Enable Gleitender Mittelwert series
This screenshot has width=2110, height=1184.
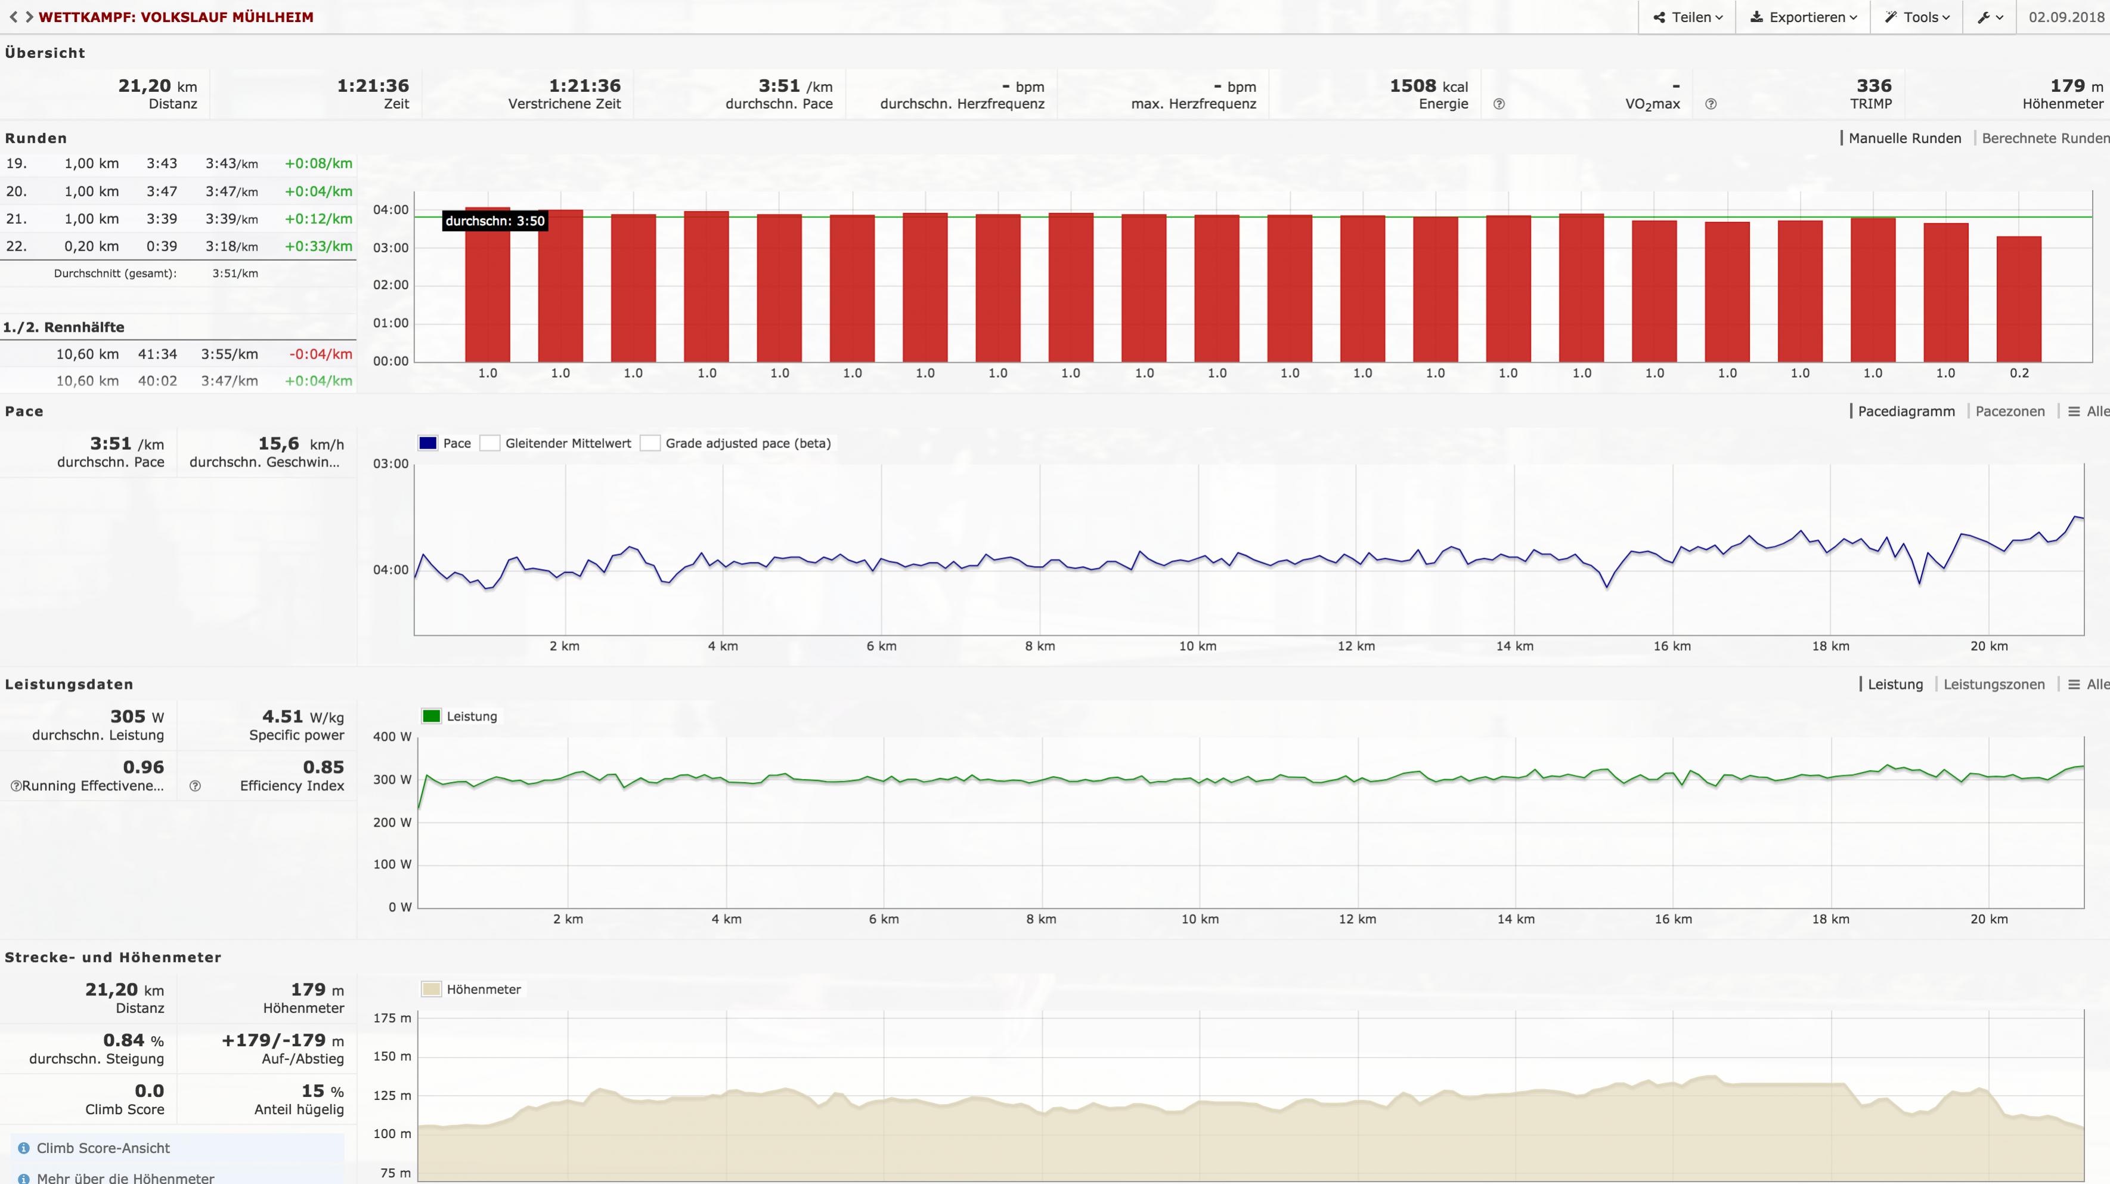click(x=490, y=443)
